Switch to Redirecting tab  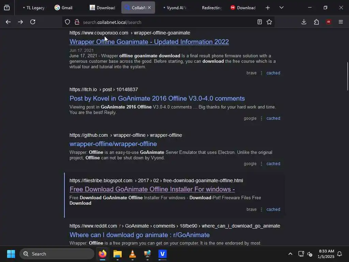click(x=211, y=8)
